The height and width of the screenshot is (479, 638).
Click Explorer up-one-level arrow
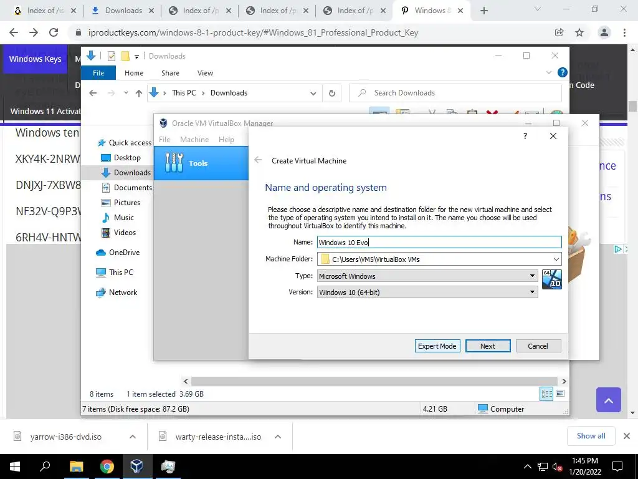139,94
